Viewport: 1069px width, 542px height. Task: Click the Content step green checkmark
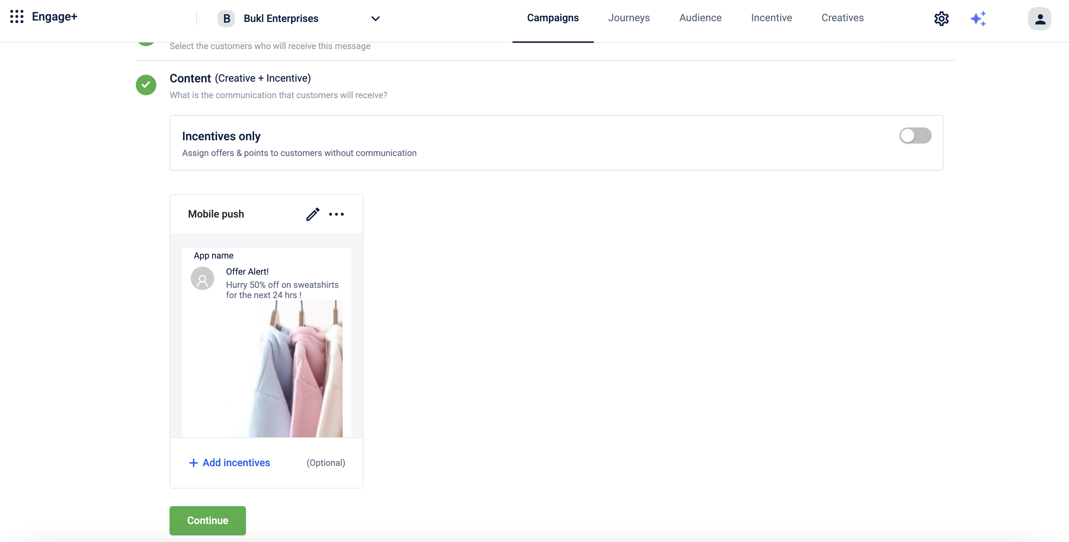tap(146, 85)
